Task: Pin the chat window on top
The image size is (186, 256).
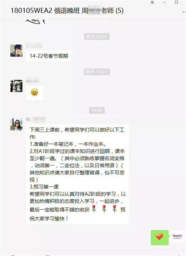Action: [x=153, y=3]
